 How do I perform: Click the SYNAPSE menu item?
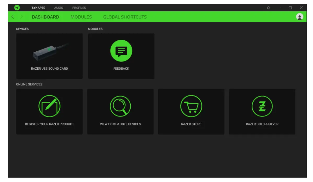[x=38, y=8]
